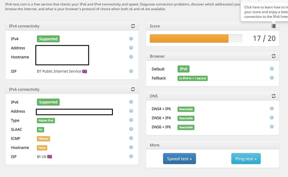
Task: Click the IPv4 Supported badge
Action: 48,39
